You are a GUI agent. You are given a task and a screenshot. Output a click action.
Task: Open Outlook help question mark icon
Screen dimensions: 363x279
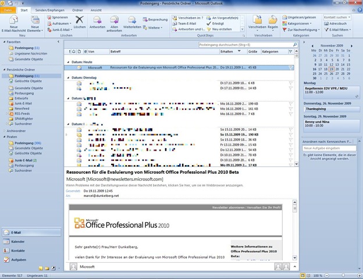(360, 10)
